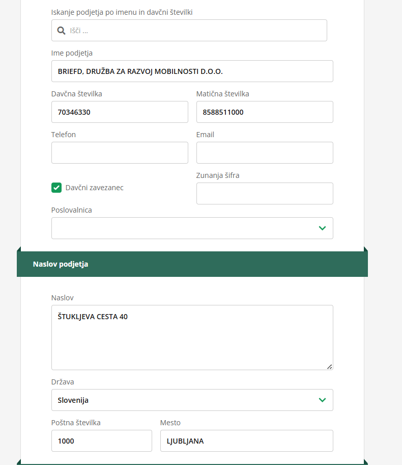Click inside the 'Naslov' address textarea

point(192,338)
